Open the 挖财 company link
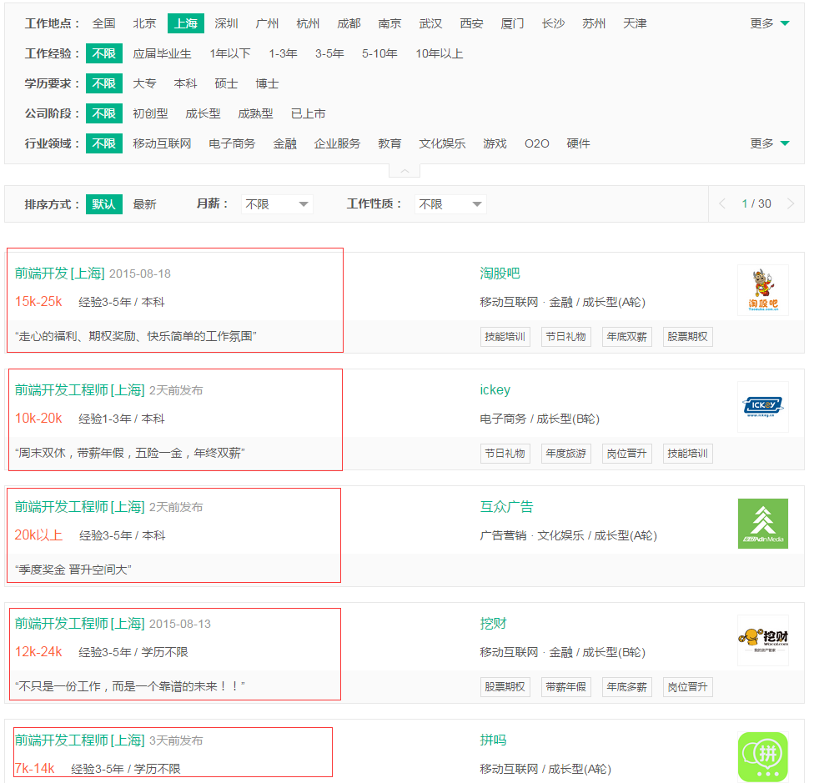This screenshot has height=783, width=819. click(x=493, y=623)
